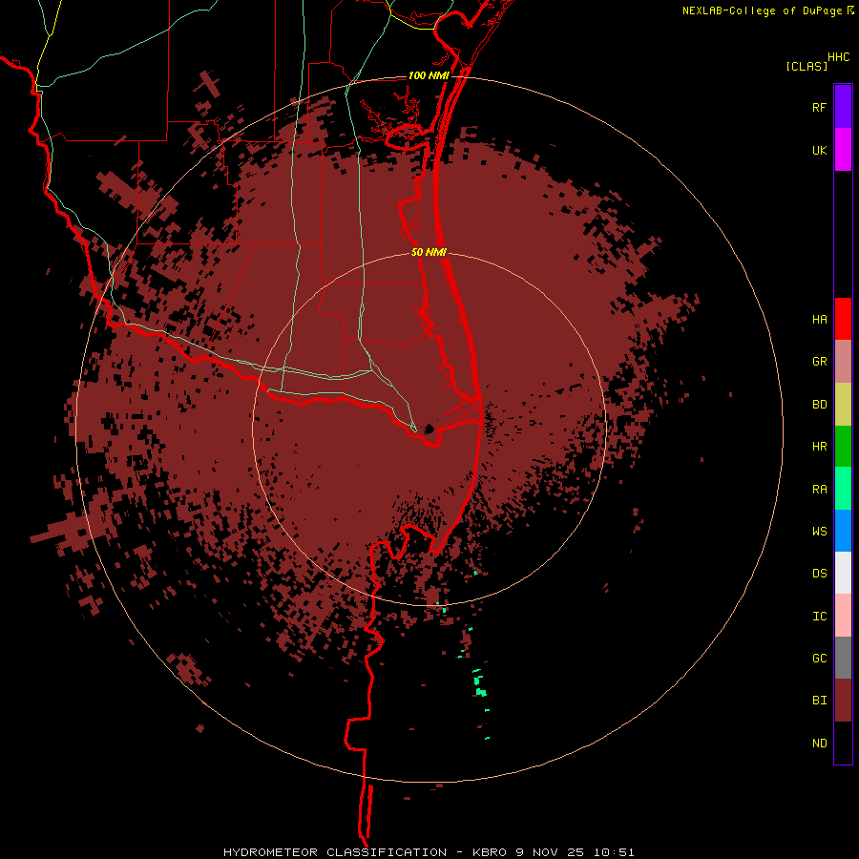Click the UK magenta legend swatch
859x859 pixels.
[x=843, y=150]
